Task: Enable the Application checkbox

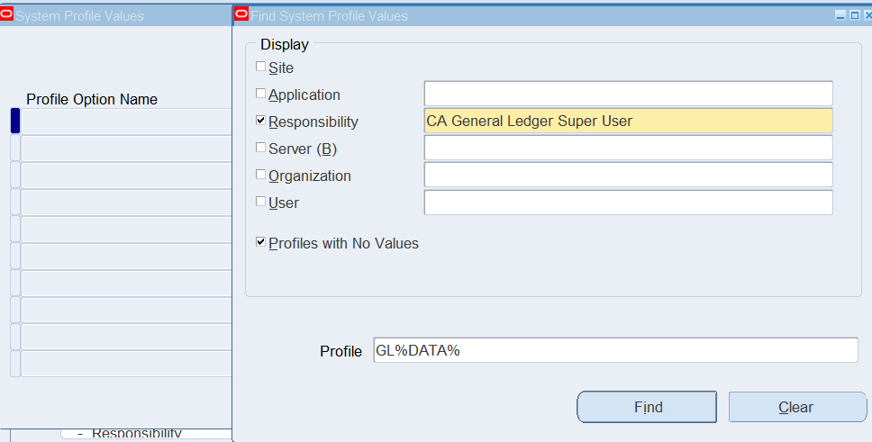Action: click(x=261, y=94)
